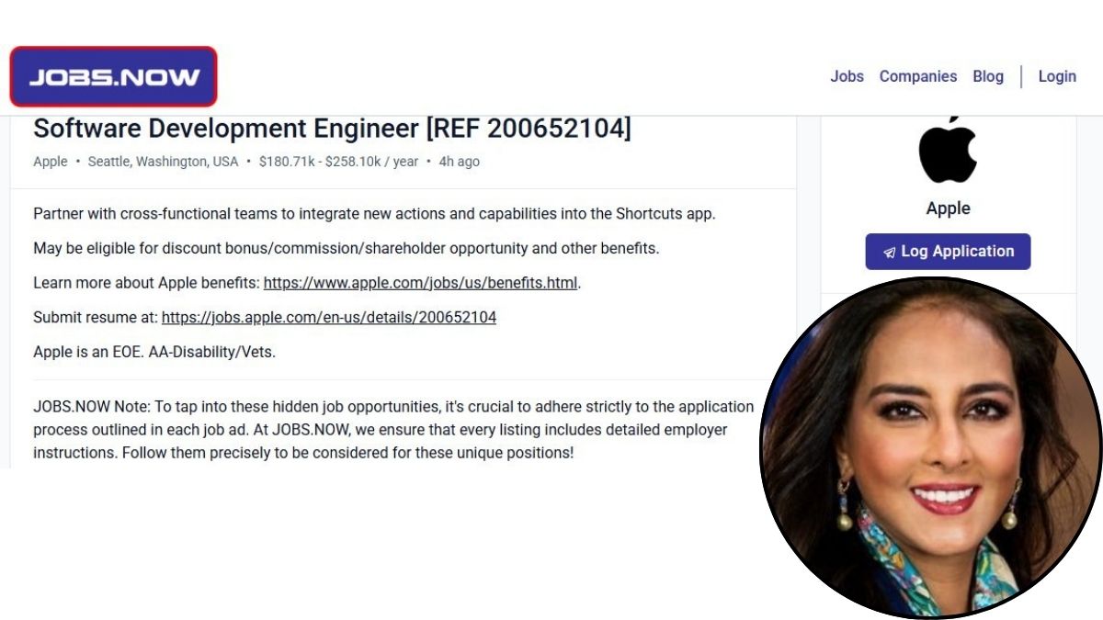Click the Apple is an EOE statement

click(x=154, y=352)
